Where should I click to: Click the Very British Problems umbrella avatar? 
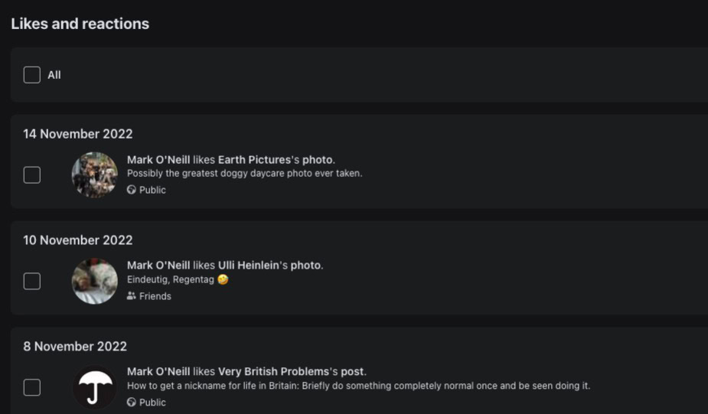coord(95,388)
